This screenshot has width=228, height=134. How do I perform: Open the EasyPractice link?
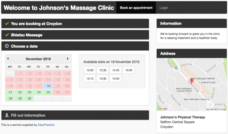point(46,125)
